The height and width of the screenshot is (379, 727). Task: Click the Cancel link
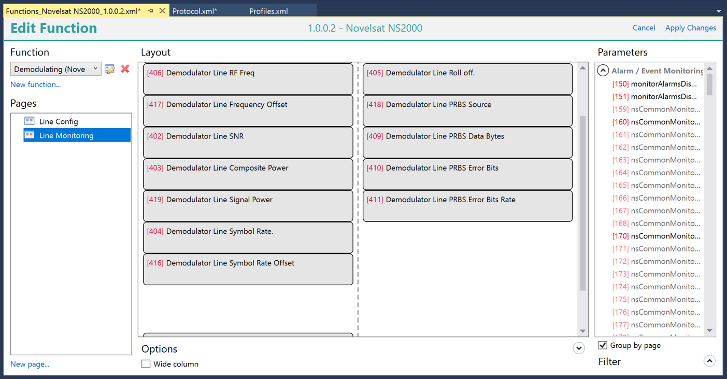(644, 28)
